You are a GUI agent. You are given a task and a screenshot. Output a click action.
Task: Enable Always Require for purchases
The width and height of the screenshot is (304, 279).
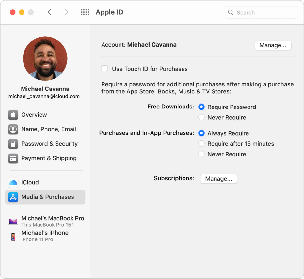[x=202, y=133]
